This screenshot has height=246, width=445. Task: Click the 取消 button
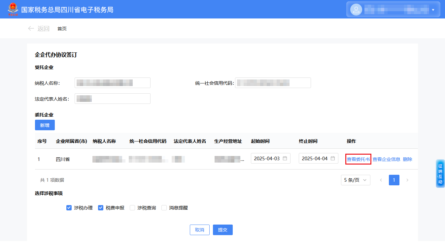200,230
